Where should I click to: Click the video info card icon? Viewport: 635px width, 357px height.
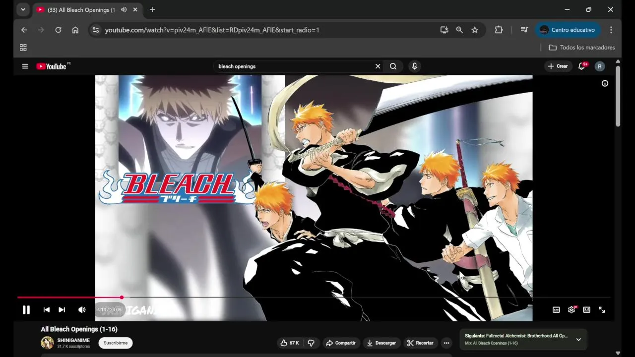pyautogui.click(x=605, y=83)
